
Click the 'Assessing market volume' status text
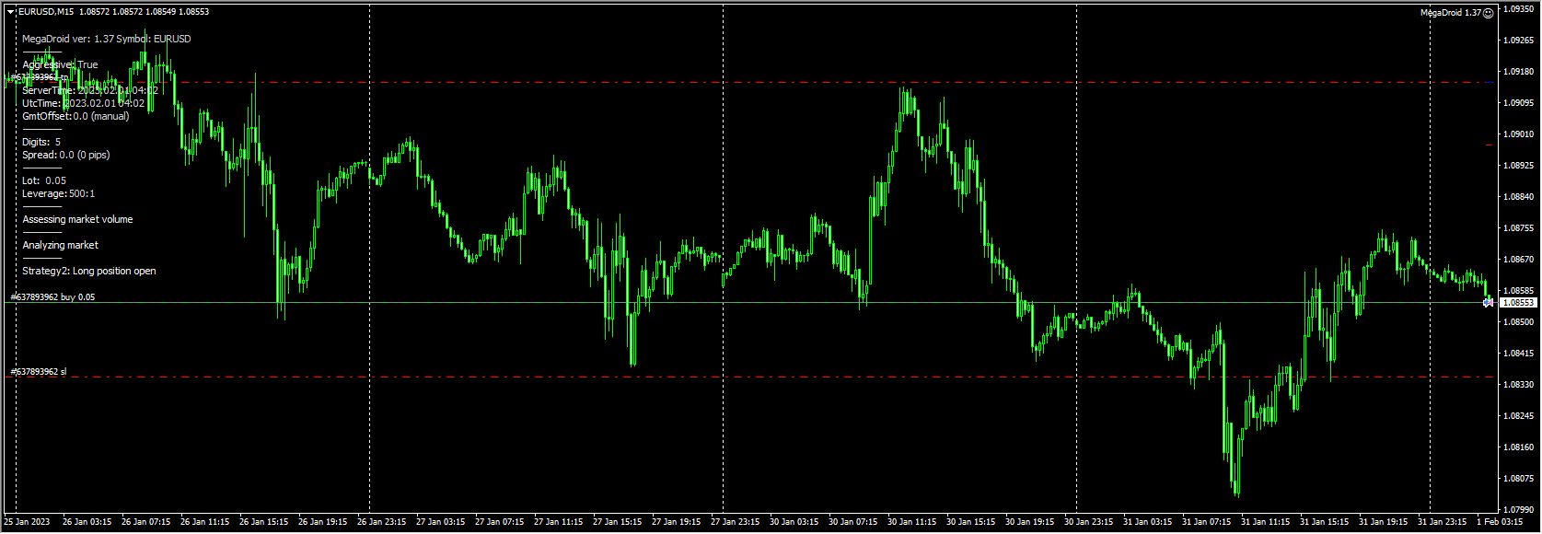coord(77,219)
